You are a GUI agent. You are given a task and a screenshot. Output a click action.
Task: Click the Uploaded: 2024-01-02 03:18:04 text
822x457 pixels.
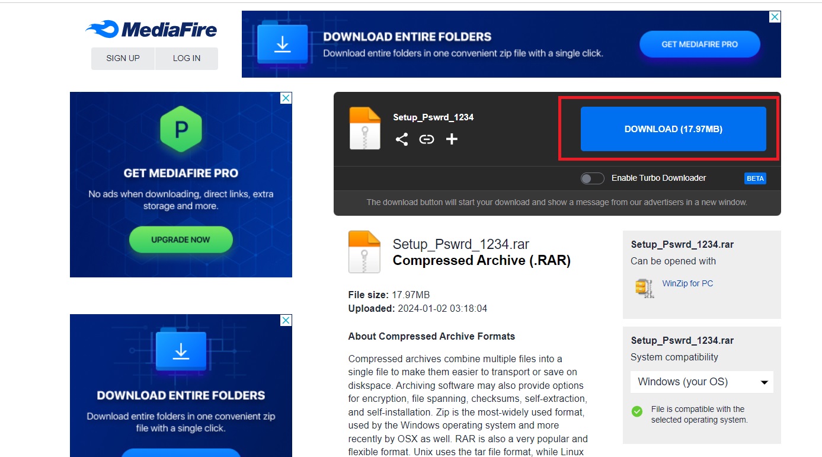418,308
